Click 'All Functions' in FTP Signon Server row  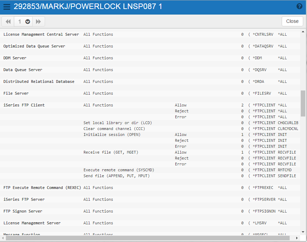tap(98, 211)
